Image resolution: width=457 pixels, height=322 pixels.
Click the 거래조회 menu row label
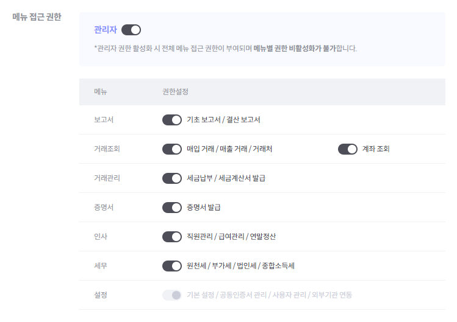pos(107,149)
